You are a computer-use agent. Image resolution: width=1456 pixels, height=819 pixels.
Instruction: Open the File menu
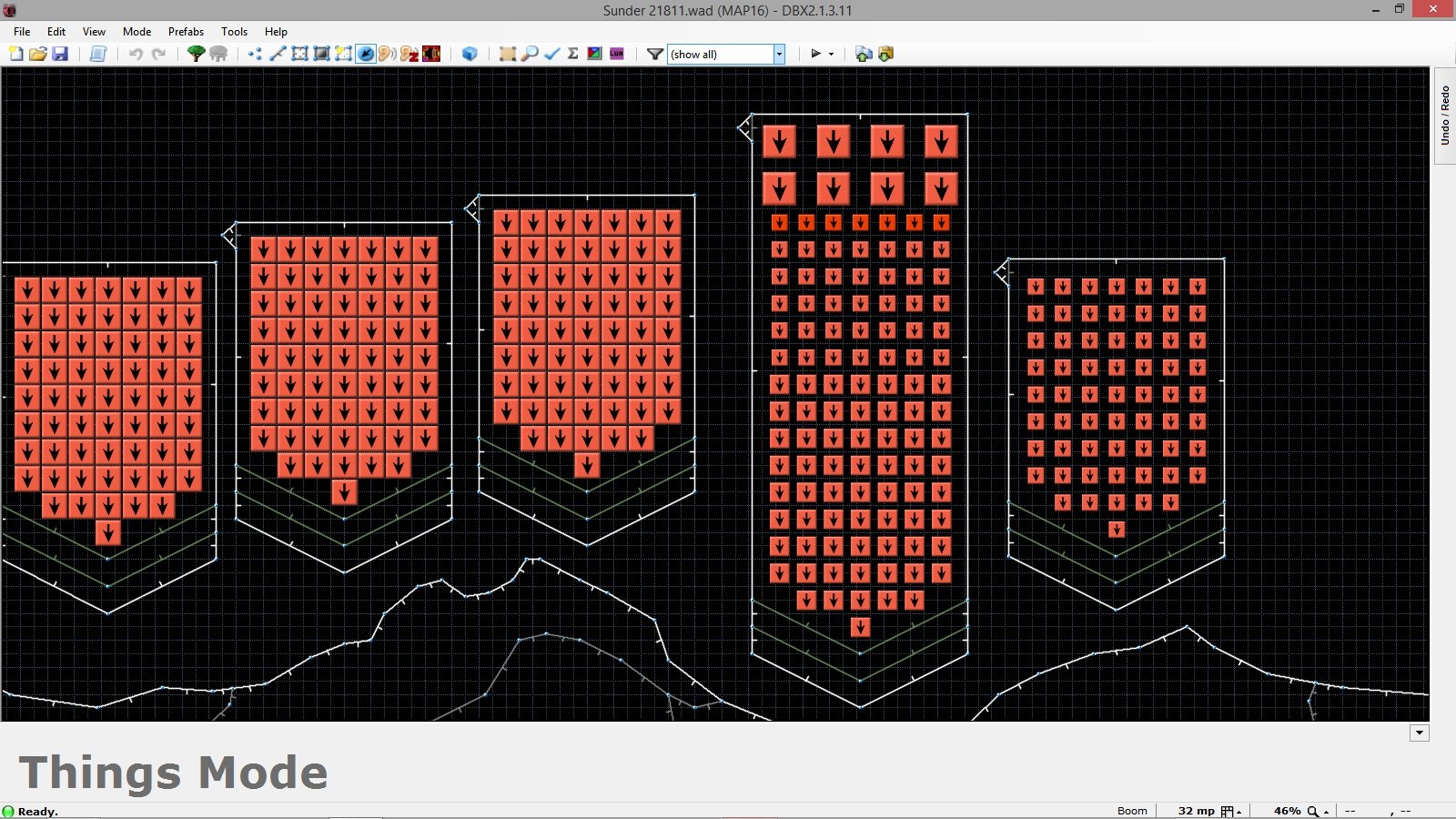(22, 31)
